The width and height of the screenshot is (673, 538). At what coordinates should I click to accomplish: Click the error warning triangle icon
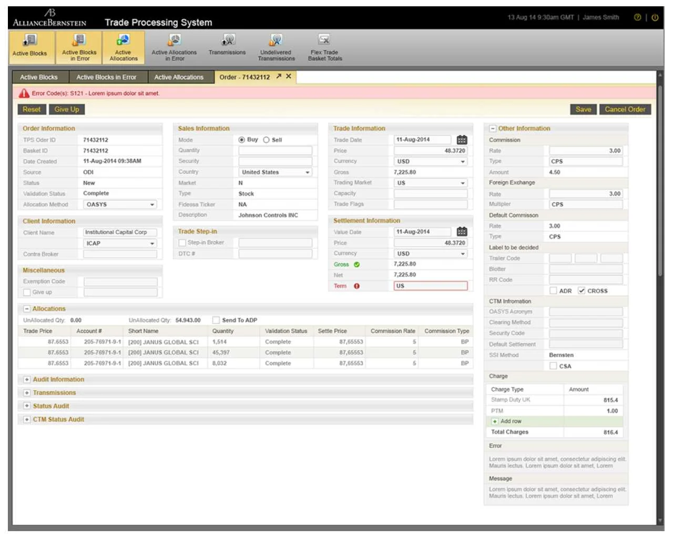click(x=24, y=93)
